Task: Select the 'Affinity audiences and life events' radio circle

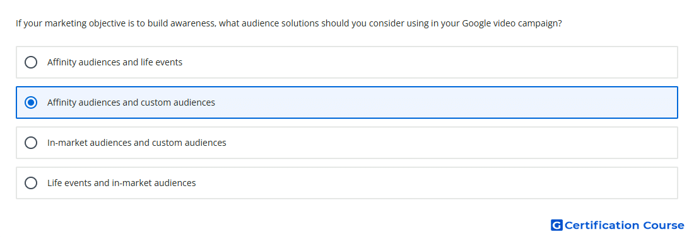Action: (31, 62)
